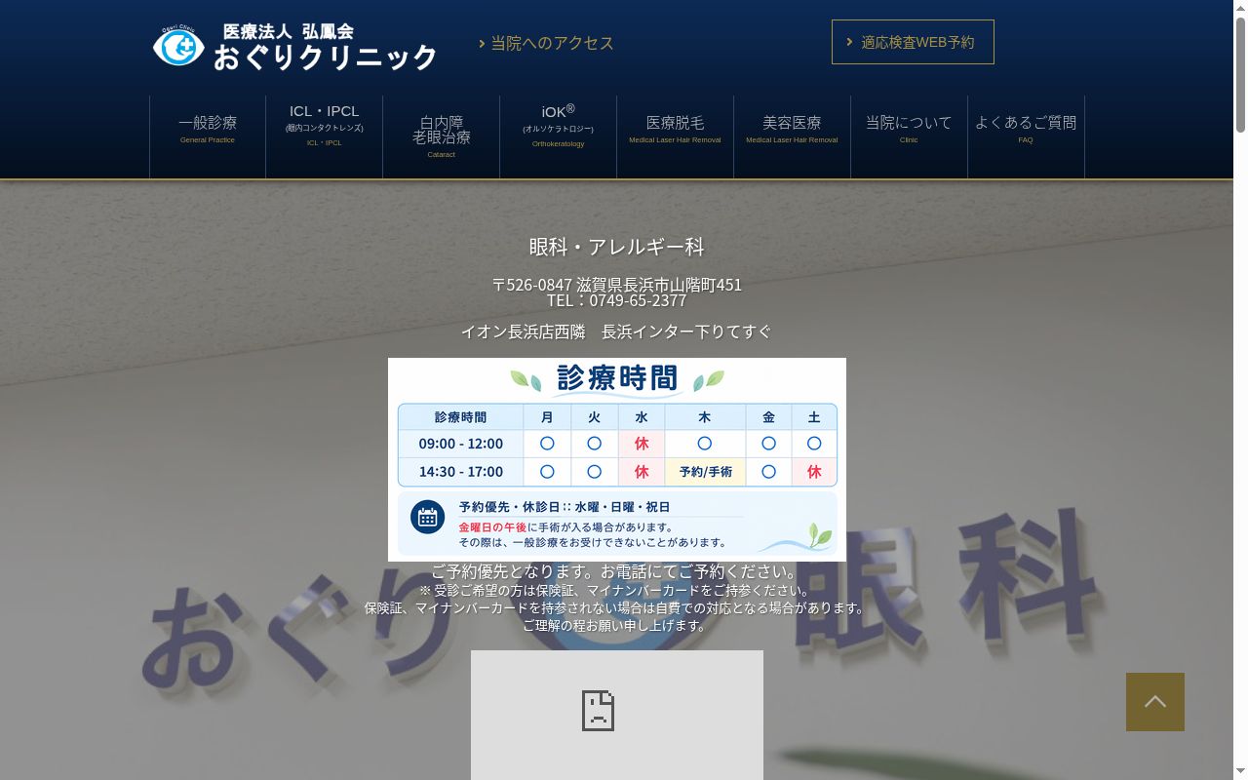Open the 一般診療 menu

(208, 136)
